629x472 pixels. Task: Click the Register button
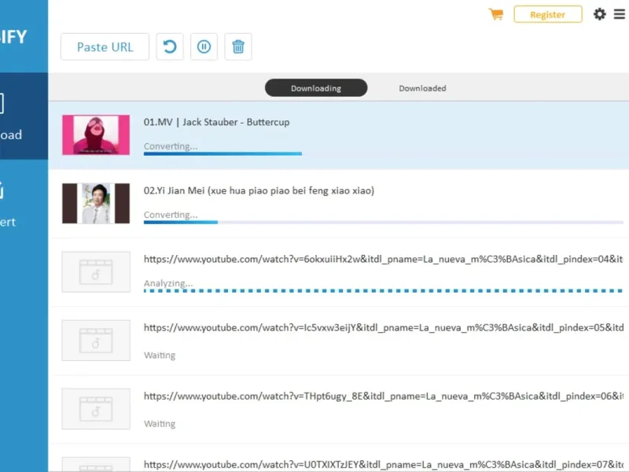tap(547, 14)
